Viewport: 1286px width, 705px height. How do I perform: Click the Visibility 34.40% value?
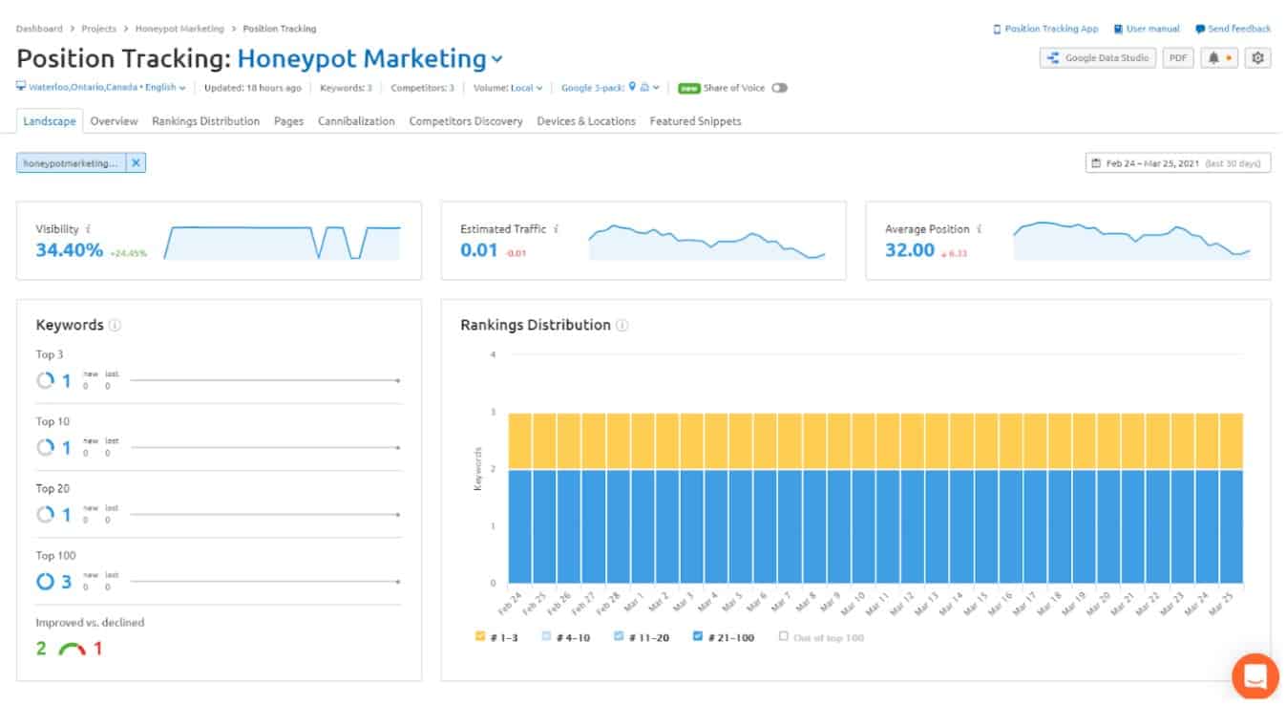point(69,250)
